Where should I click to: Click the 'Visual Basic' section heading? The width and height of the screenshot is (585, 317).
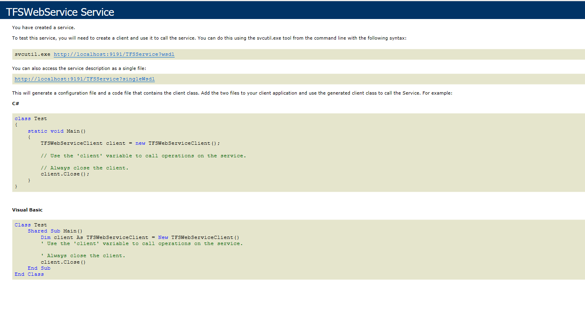pos(27,210)
